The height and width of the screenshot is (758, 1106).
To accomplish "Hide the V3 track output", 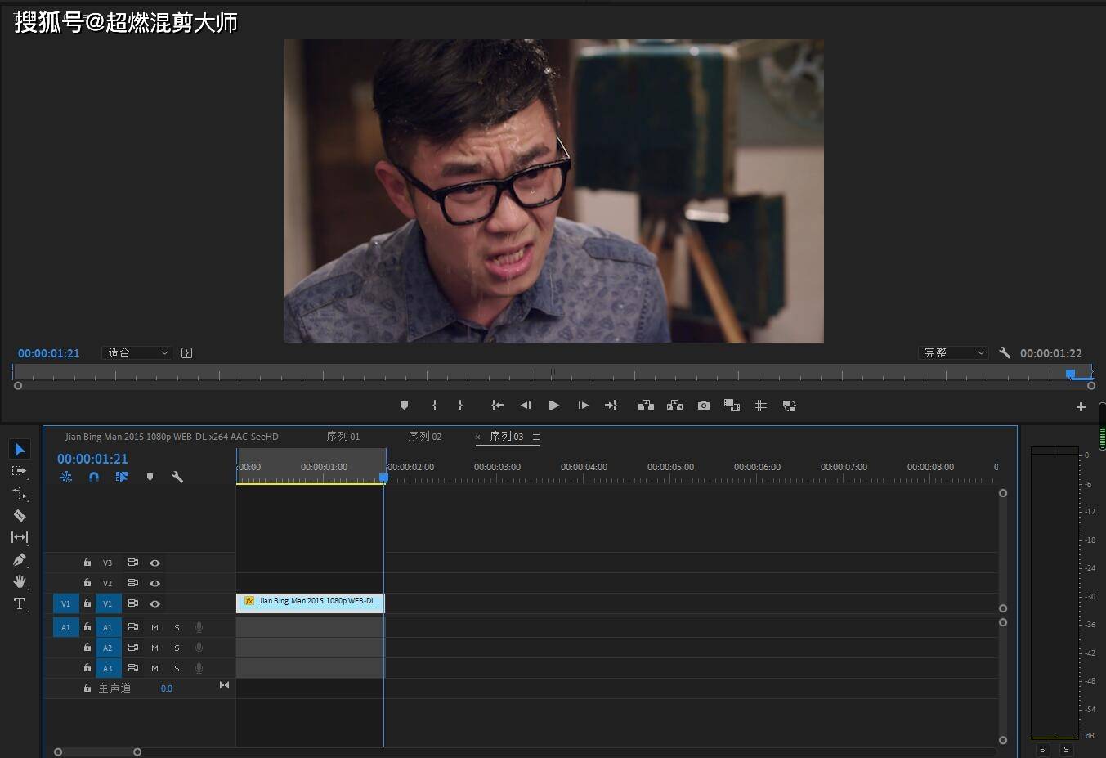I will [x=154, y=563].
